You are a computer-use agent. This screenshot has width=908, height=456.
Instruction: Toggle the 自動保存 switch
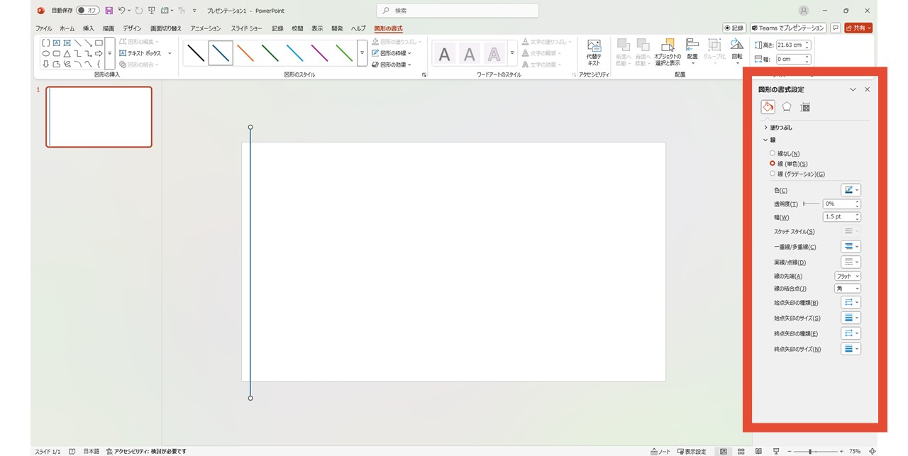[88, 11]
